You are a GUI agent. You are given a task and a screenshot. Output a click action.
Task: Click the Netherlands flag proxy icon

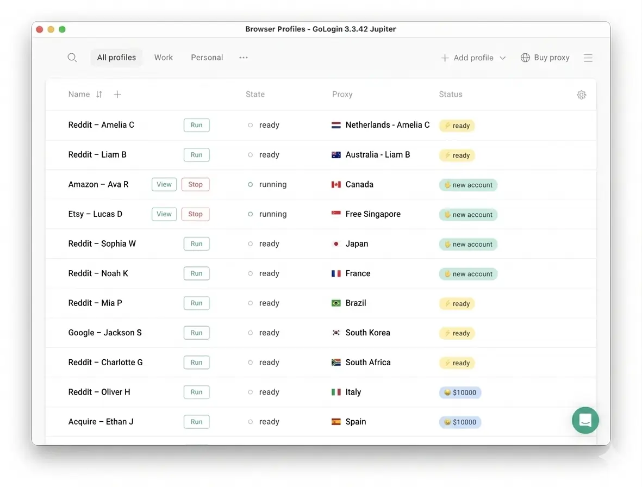pos(336,125)
